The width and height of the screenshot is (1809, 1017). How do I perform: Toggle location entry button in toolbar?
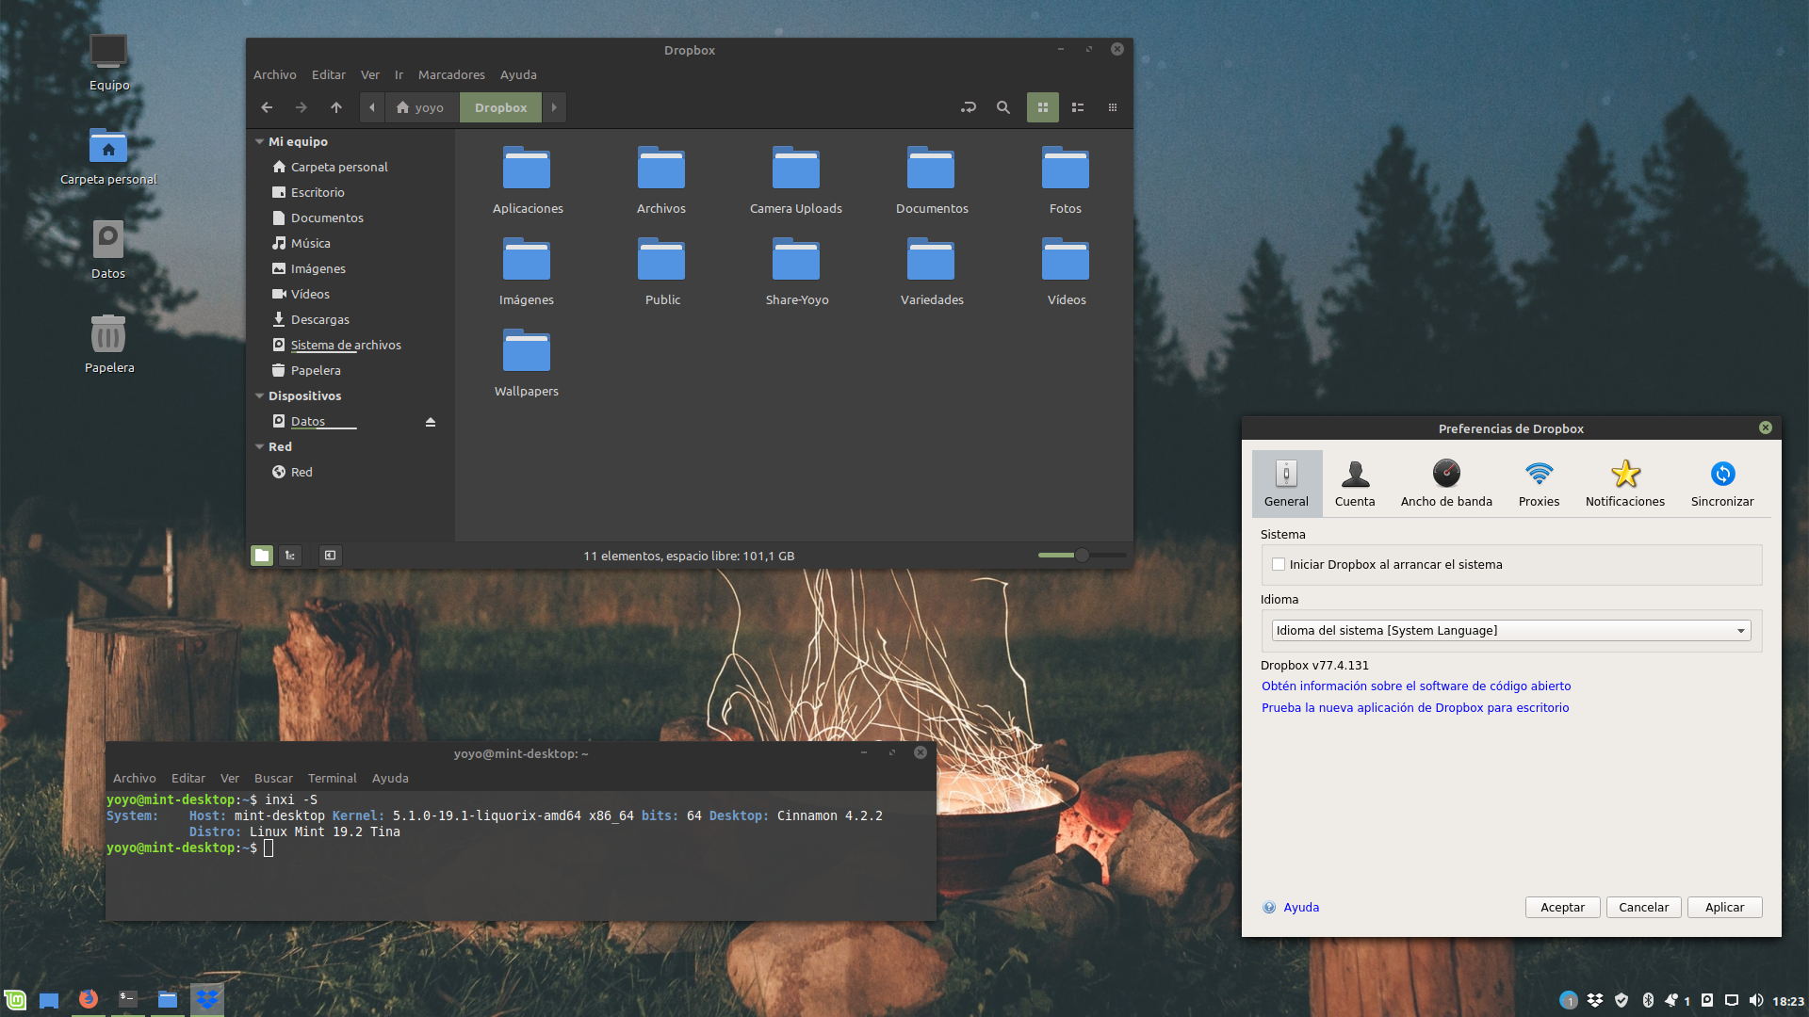point(968,107)
